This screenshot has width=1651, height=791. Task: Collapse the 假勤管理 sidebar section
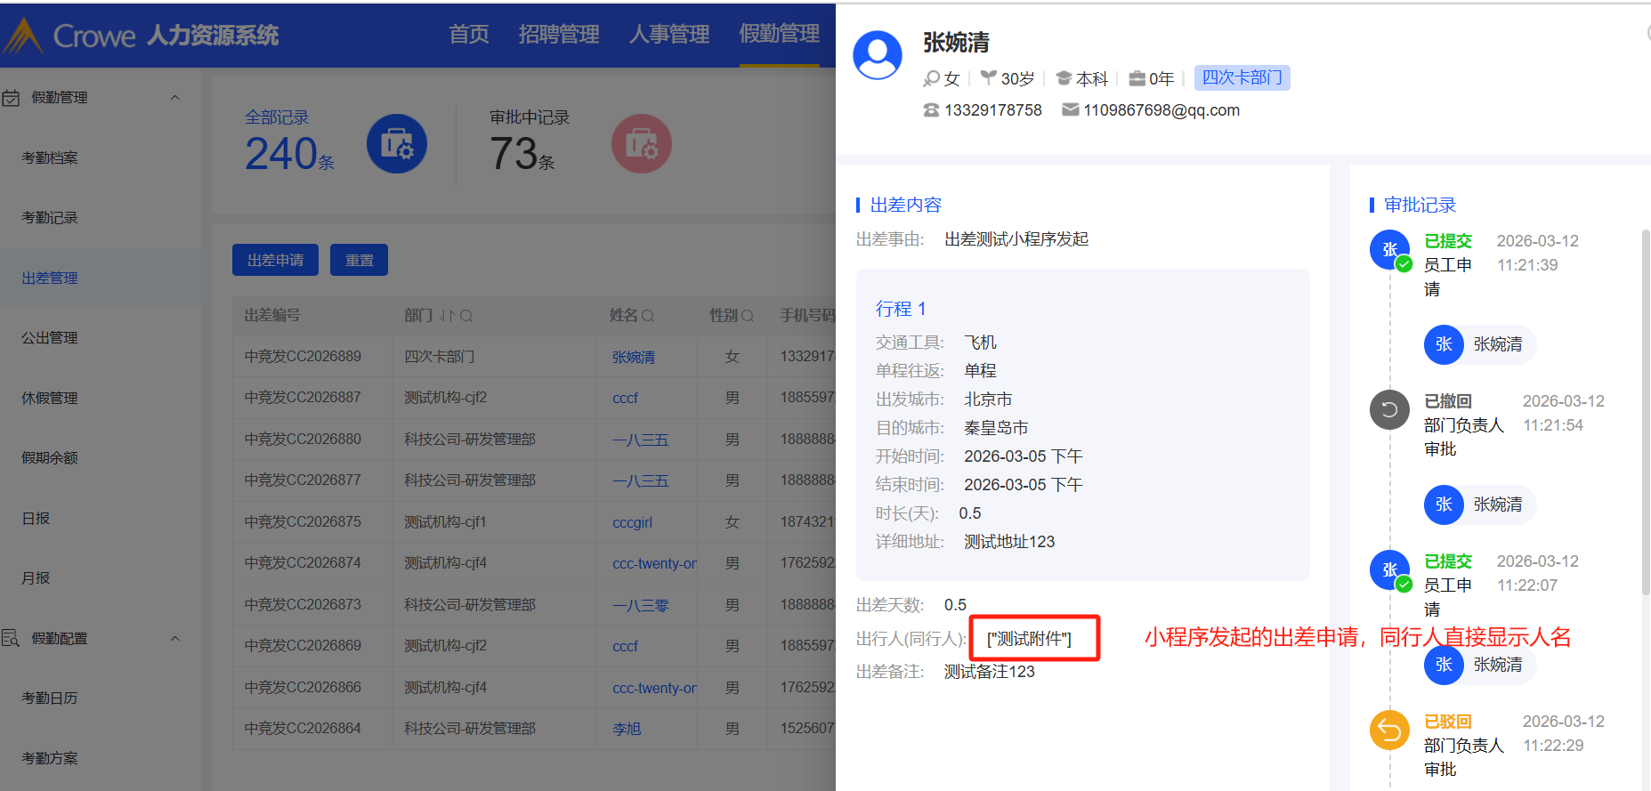tap(175, 98)
